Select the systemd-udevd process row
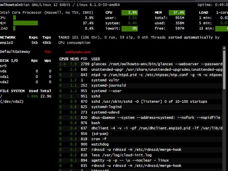Viewport: 228px width, 171px height. tap(140, 112)
